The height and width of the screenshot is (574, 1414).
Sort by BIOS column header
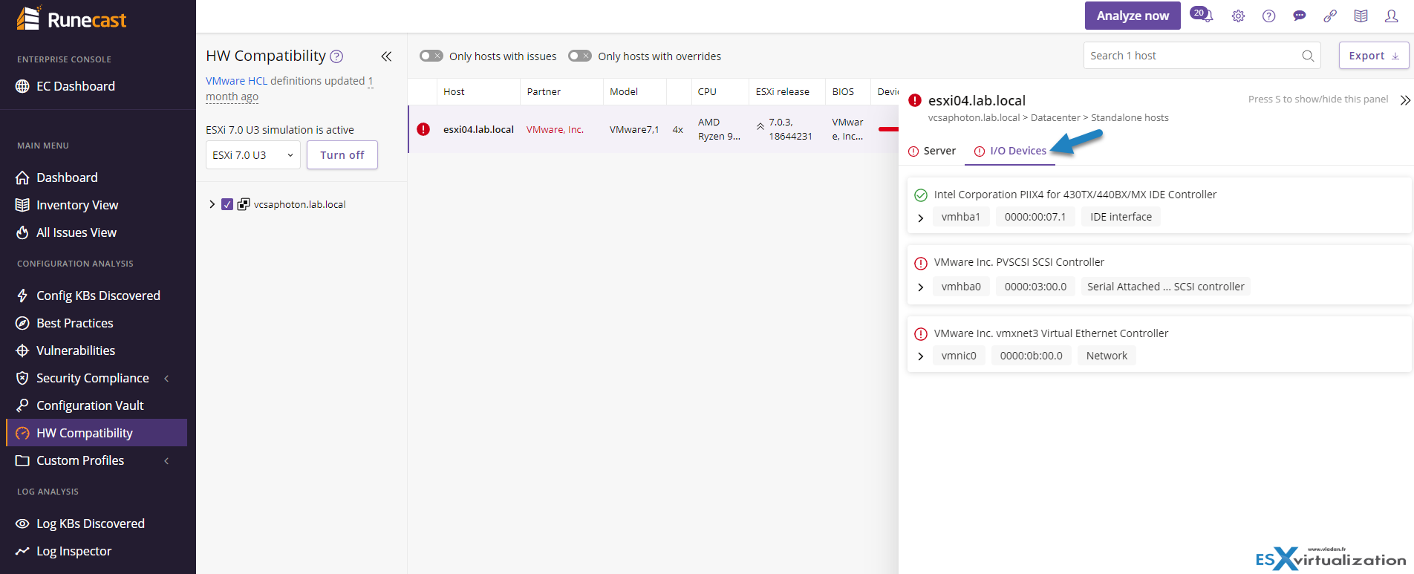843,92
